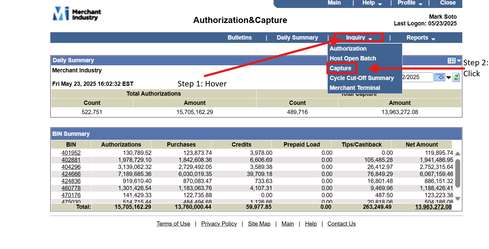Open BIN 404296 link

point(71,167)
